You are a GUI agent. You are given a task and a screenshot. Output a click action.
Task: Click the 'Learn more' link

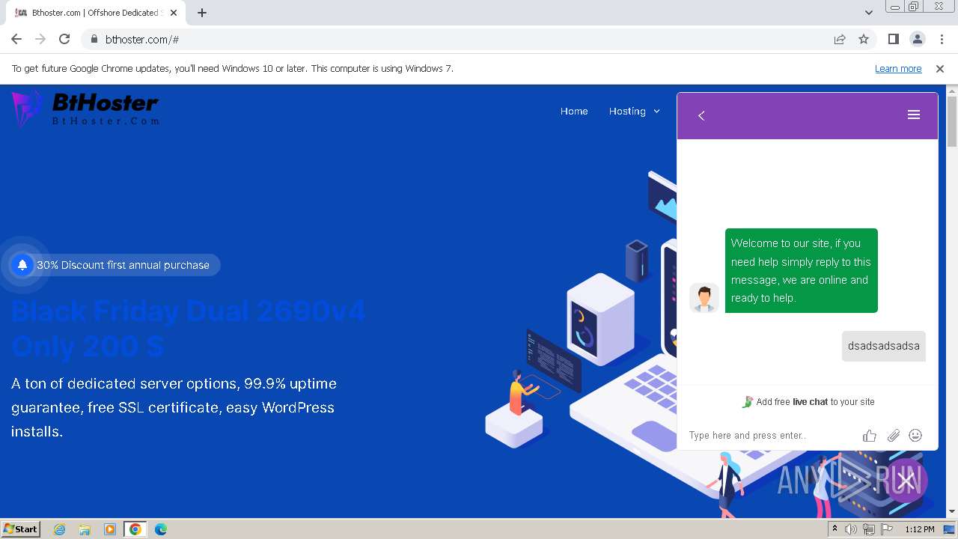tap(898, 68)
